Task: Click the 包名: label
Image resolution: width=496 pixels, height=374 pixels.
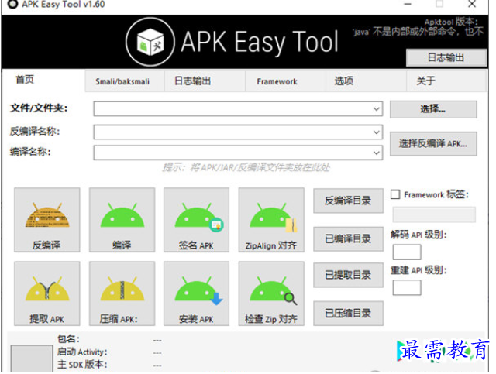Action: (68, 339)
